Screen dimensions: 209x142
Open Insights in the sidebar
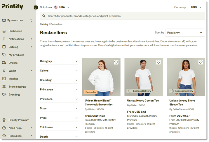[13, 79]
